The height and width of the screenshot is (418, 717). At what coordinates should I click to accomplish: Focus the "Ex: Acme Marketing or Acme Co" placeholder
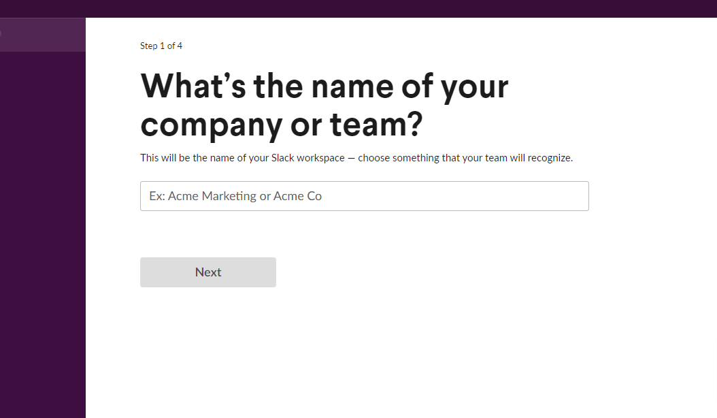pyautogui.click(x=235, y=196)
